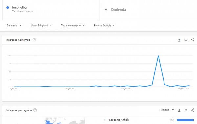Open embed code for Interesse nel tempo

[x=186, y=40]
